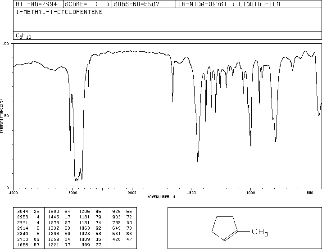The width and height of the screenshot is (322, 249).
Task: Select peak table entry 1181
Action: click(90, 217)
